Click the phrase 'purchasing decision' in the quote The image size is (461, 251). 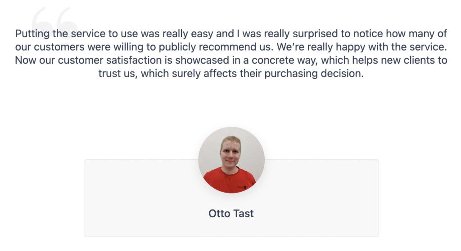click(x=314, y=74)
